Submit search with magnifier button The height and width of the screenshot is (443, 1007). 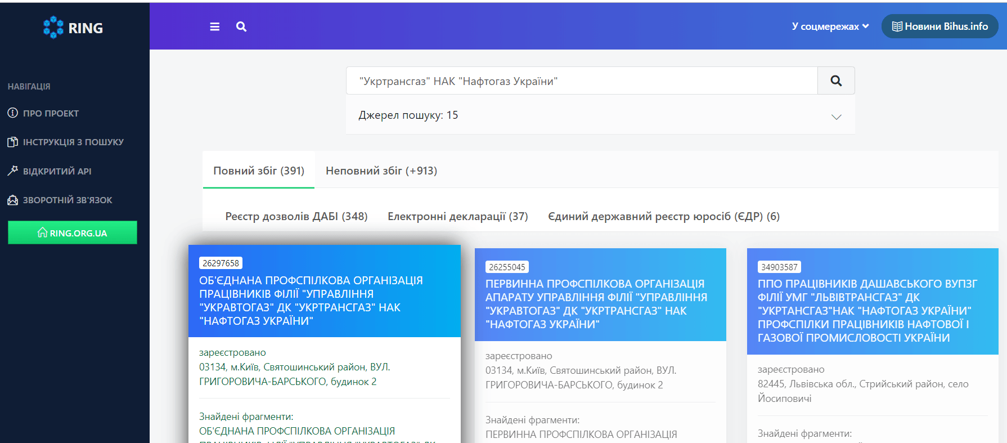click(x=836, y=80)
